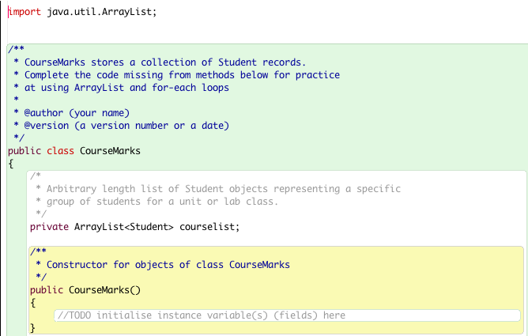
Task: Click the 'public CourseMarks()' constructor signature
Action: [85, 289]
